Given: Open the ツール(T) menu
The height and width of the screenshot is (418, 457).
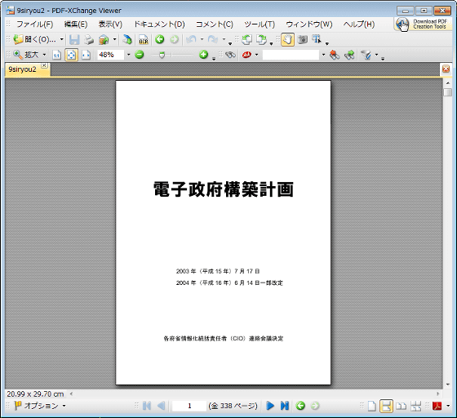Looking at the screenshot, I should (x=260, y=24).
